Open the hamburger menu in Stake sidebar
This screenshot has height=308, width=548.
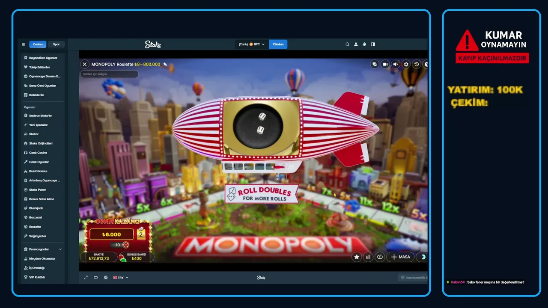(x=24, y=44)
